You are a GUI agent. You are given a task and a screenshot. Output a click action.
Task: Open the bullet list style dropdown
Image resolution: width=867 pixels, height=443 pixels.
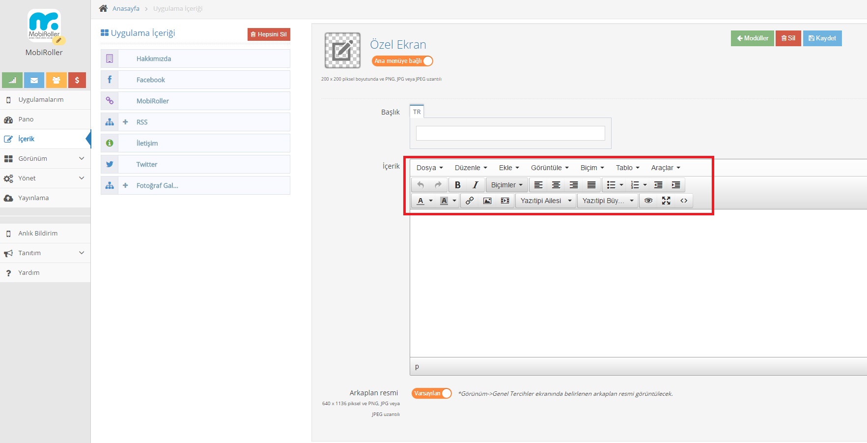click(621, 185)
